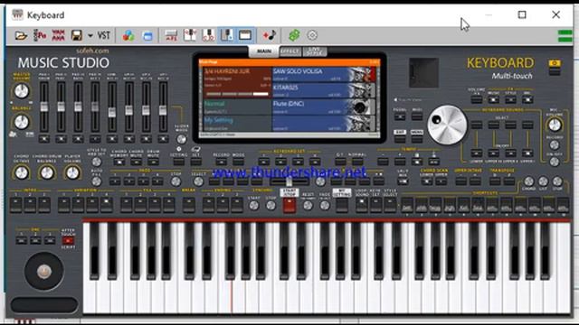Click the Transpose flat (b) button
The width and height of the screenshot is (579, 325).
coord(495,181)
